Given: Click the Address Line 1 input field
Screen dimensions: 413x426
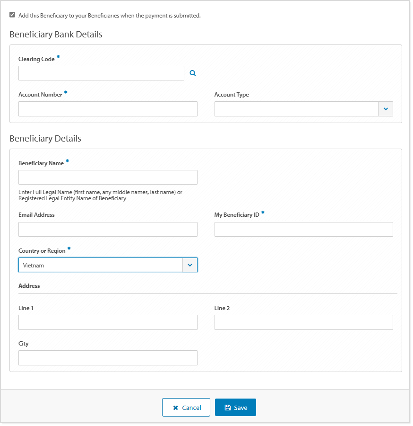Looking at the screenshot, I should point(108,322).
